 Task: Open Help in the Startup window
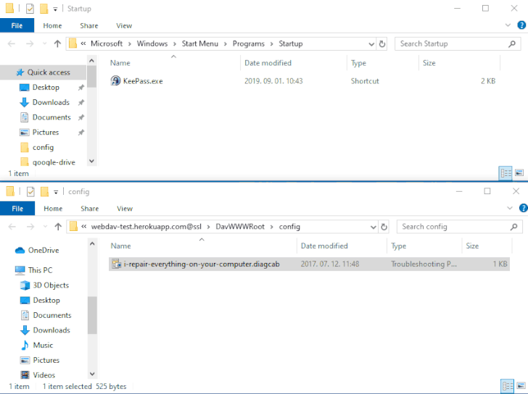pyautogui.click(x=521, y=25)
